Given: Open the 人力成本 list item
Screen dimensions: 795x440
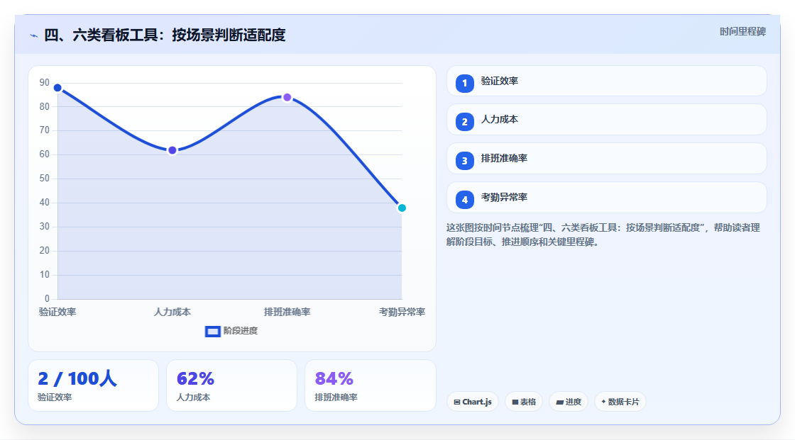Looking at the screenshot, I should [x=606, y=120].
